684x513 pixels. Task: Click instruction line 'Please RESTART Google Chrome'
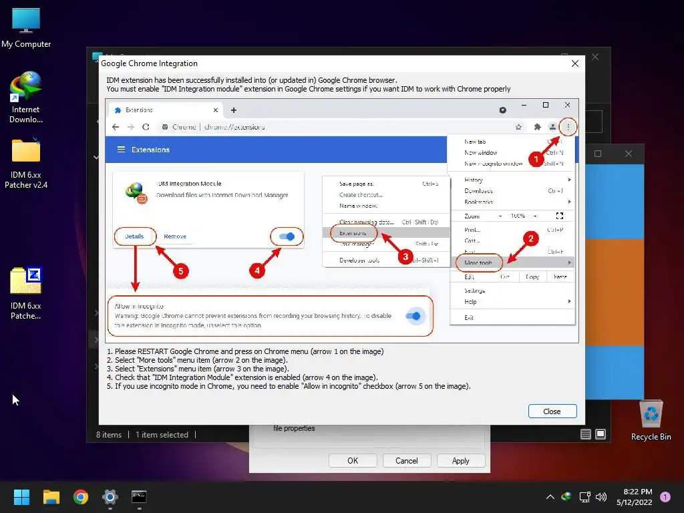245,351
